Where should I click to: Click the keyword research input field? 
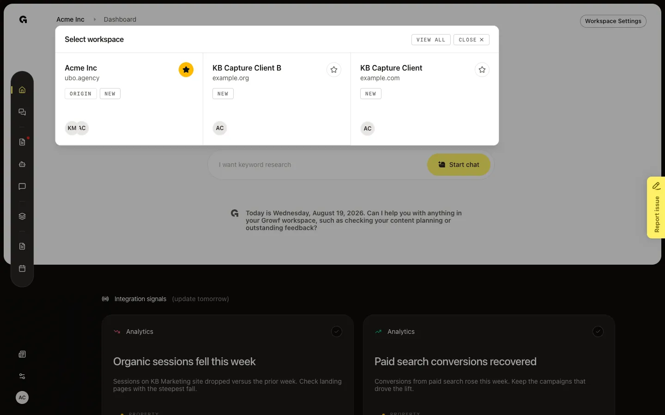click(319, 165)
